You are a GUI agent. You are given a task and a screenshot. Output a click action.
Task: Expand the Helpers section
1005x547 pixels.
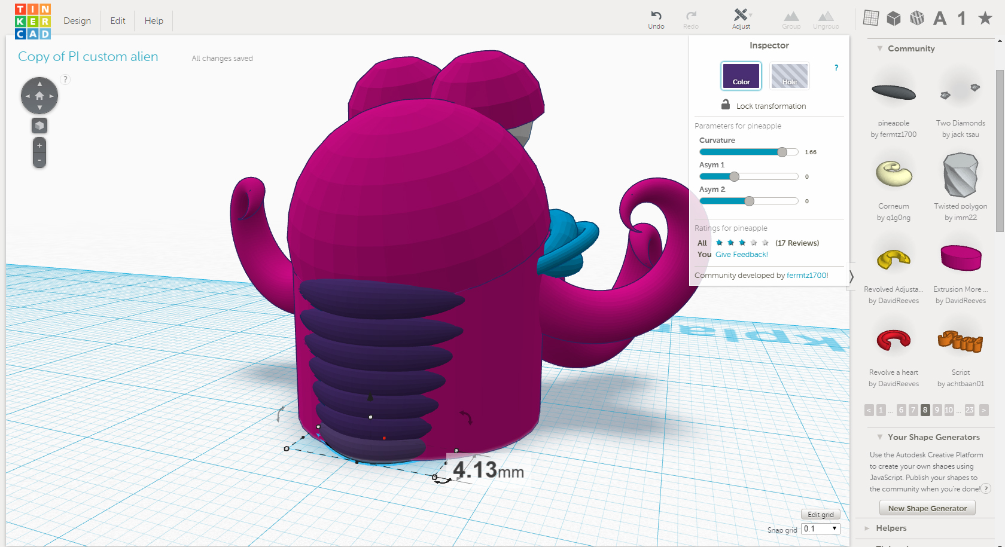(x=867, y=528)
